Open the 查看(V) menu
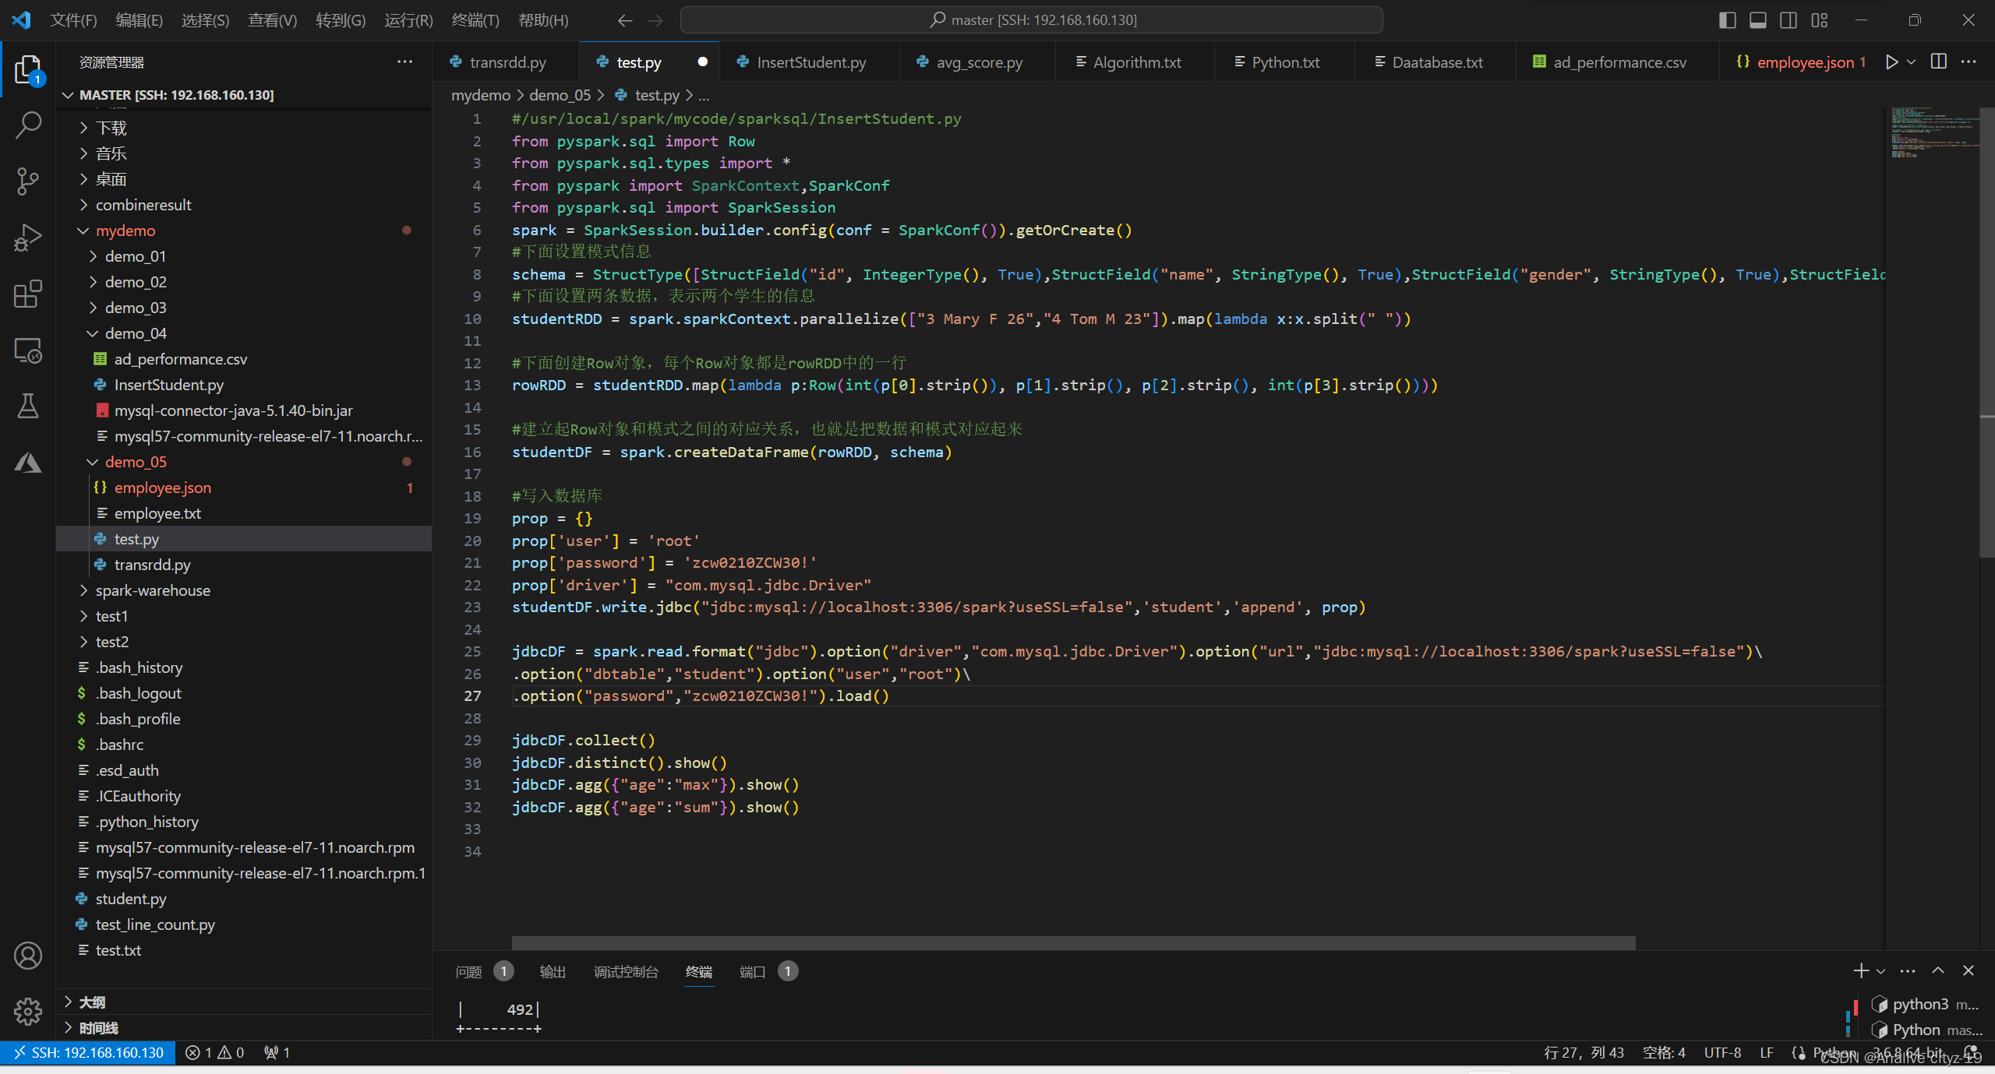The height and width of the screenshot is (1074, 1995). [x=272, y=20]
